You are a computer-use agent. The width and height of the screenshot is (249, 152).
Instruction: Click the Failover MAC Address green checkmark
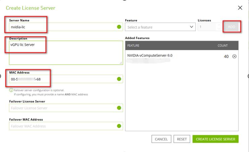(x=119, y=126)
